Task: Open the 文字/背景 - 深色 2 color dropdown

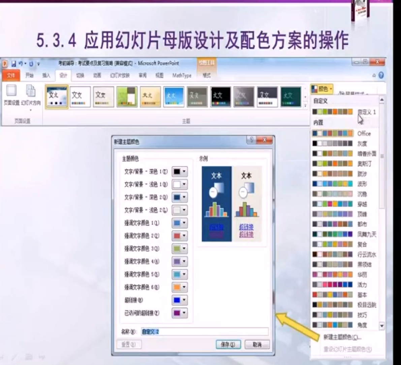Action: pyautogui.click(x=180, y=197)
